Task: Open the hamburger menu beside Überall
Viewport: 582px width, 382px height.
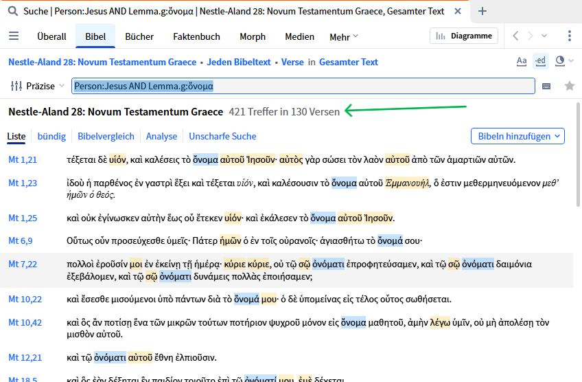Action: coord(14,36)
